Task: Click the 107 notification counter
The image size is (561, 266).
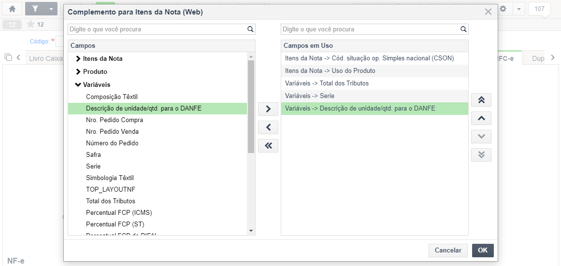Action: 540,9
